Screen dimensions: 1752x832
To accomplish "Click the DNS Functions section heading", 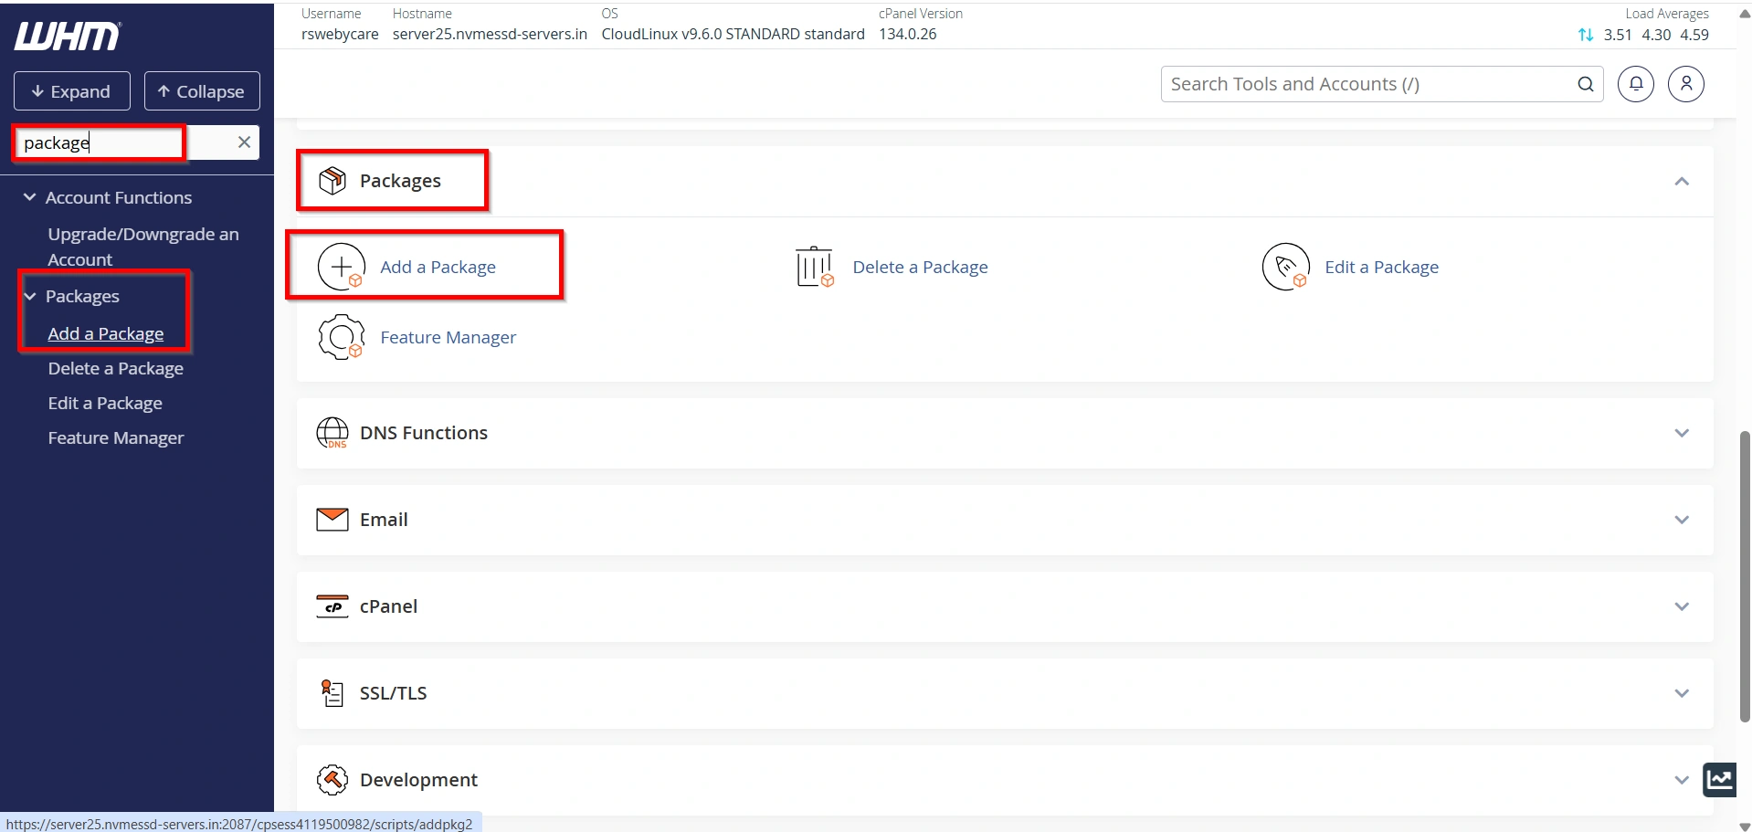I will (x=424, y=433).
